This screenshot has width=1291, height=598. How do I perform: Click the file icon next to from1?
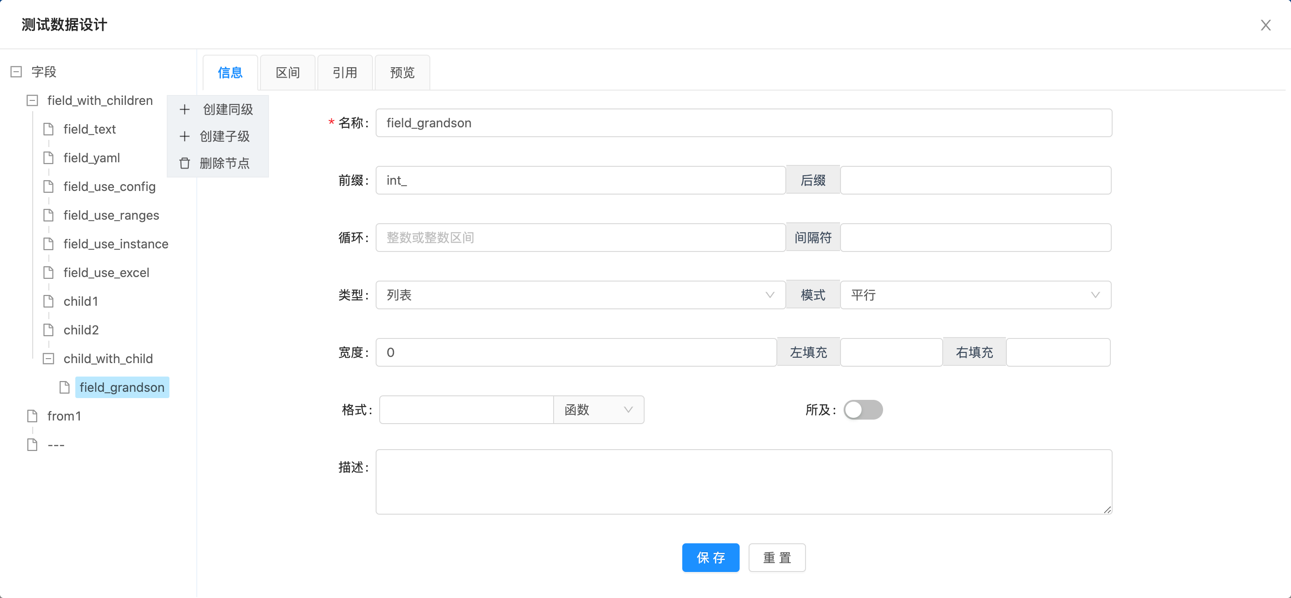tap(33, 416)
